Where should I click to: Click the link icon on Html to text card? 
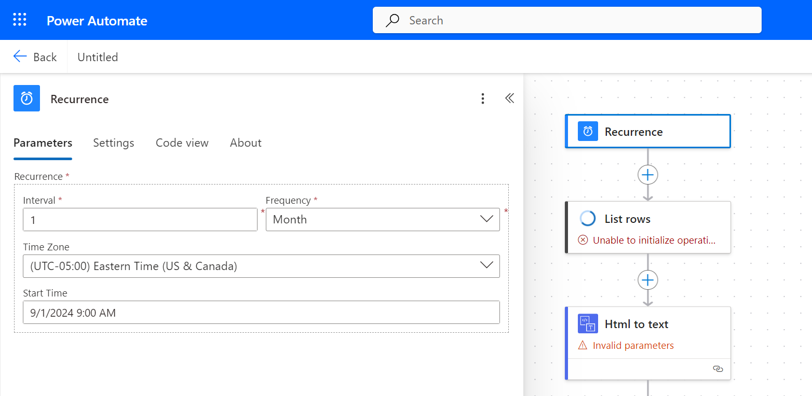click(x=718, y=369)
